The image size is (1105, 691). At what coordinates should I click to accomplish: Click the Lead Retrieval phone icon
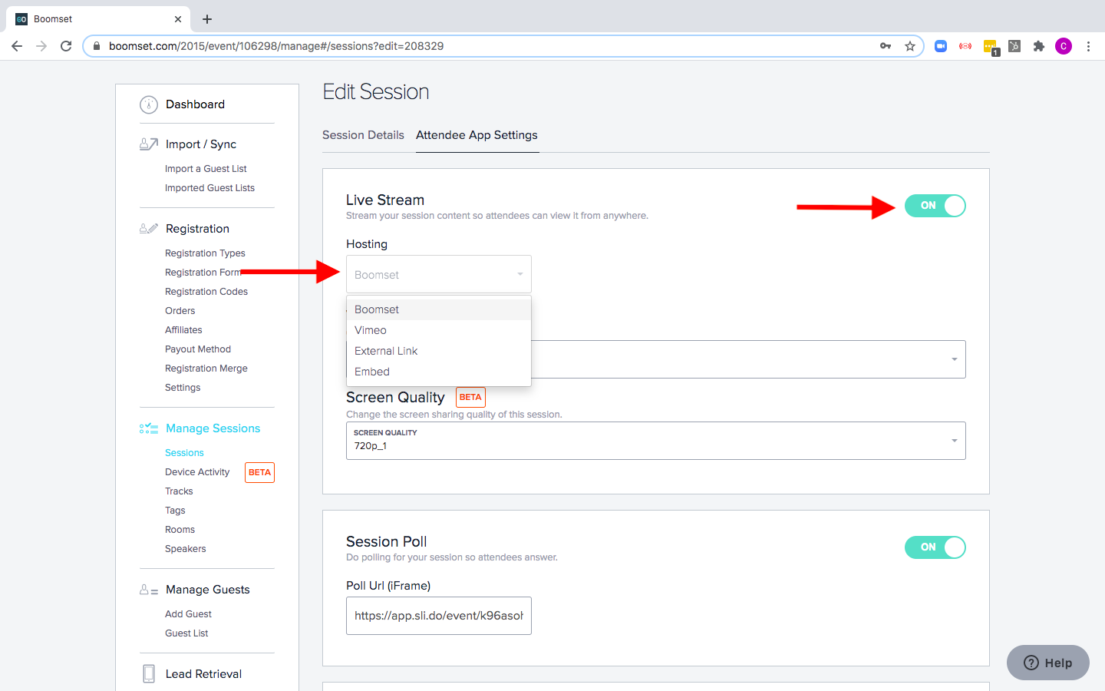(149, 673)
